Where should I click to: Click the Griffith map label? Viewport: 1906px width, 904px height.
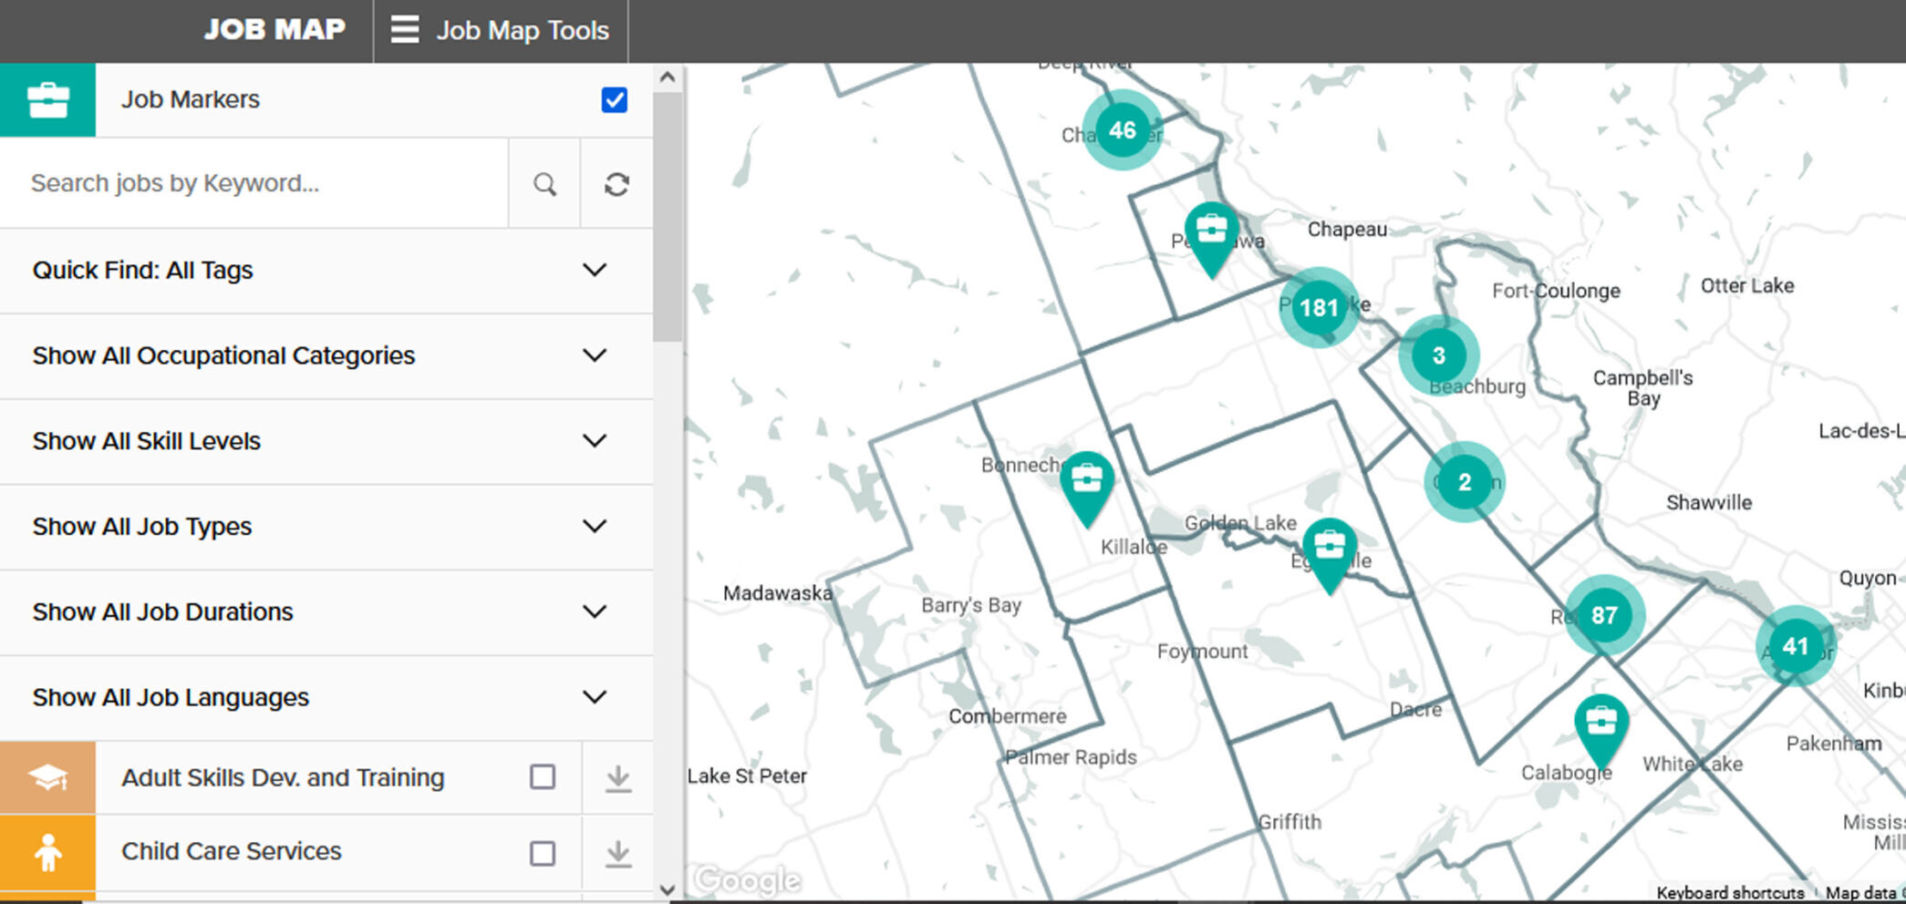1290,822
